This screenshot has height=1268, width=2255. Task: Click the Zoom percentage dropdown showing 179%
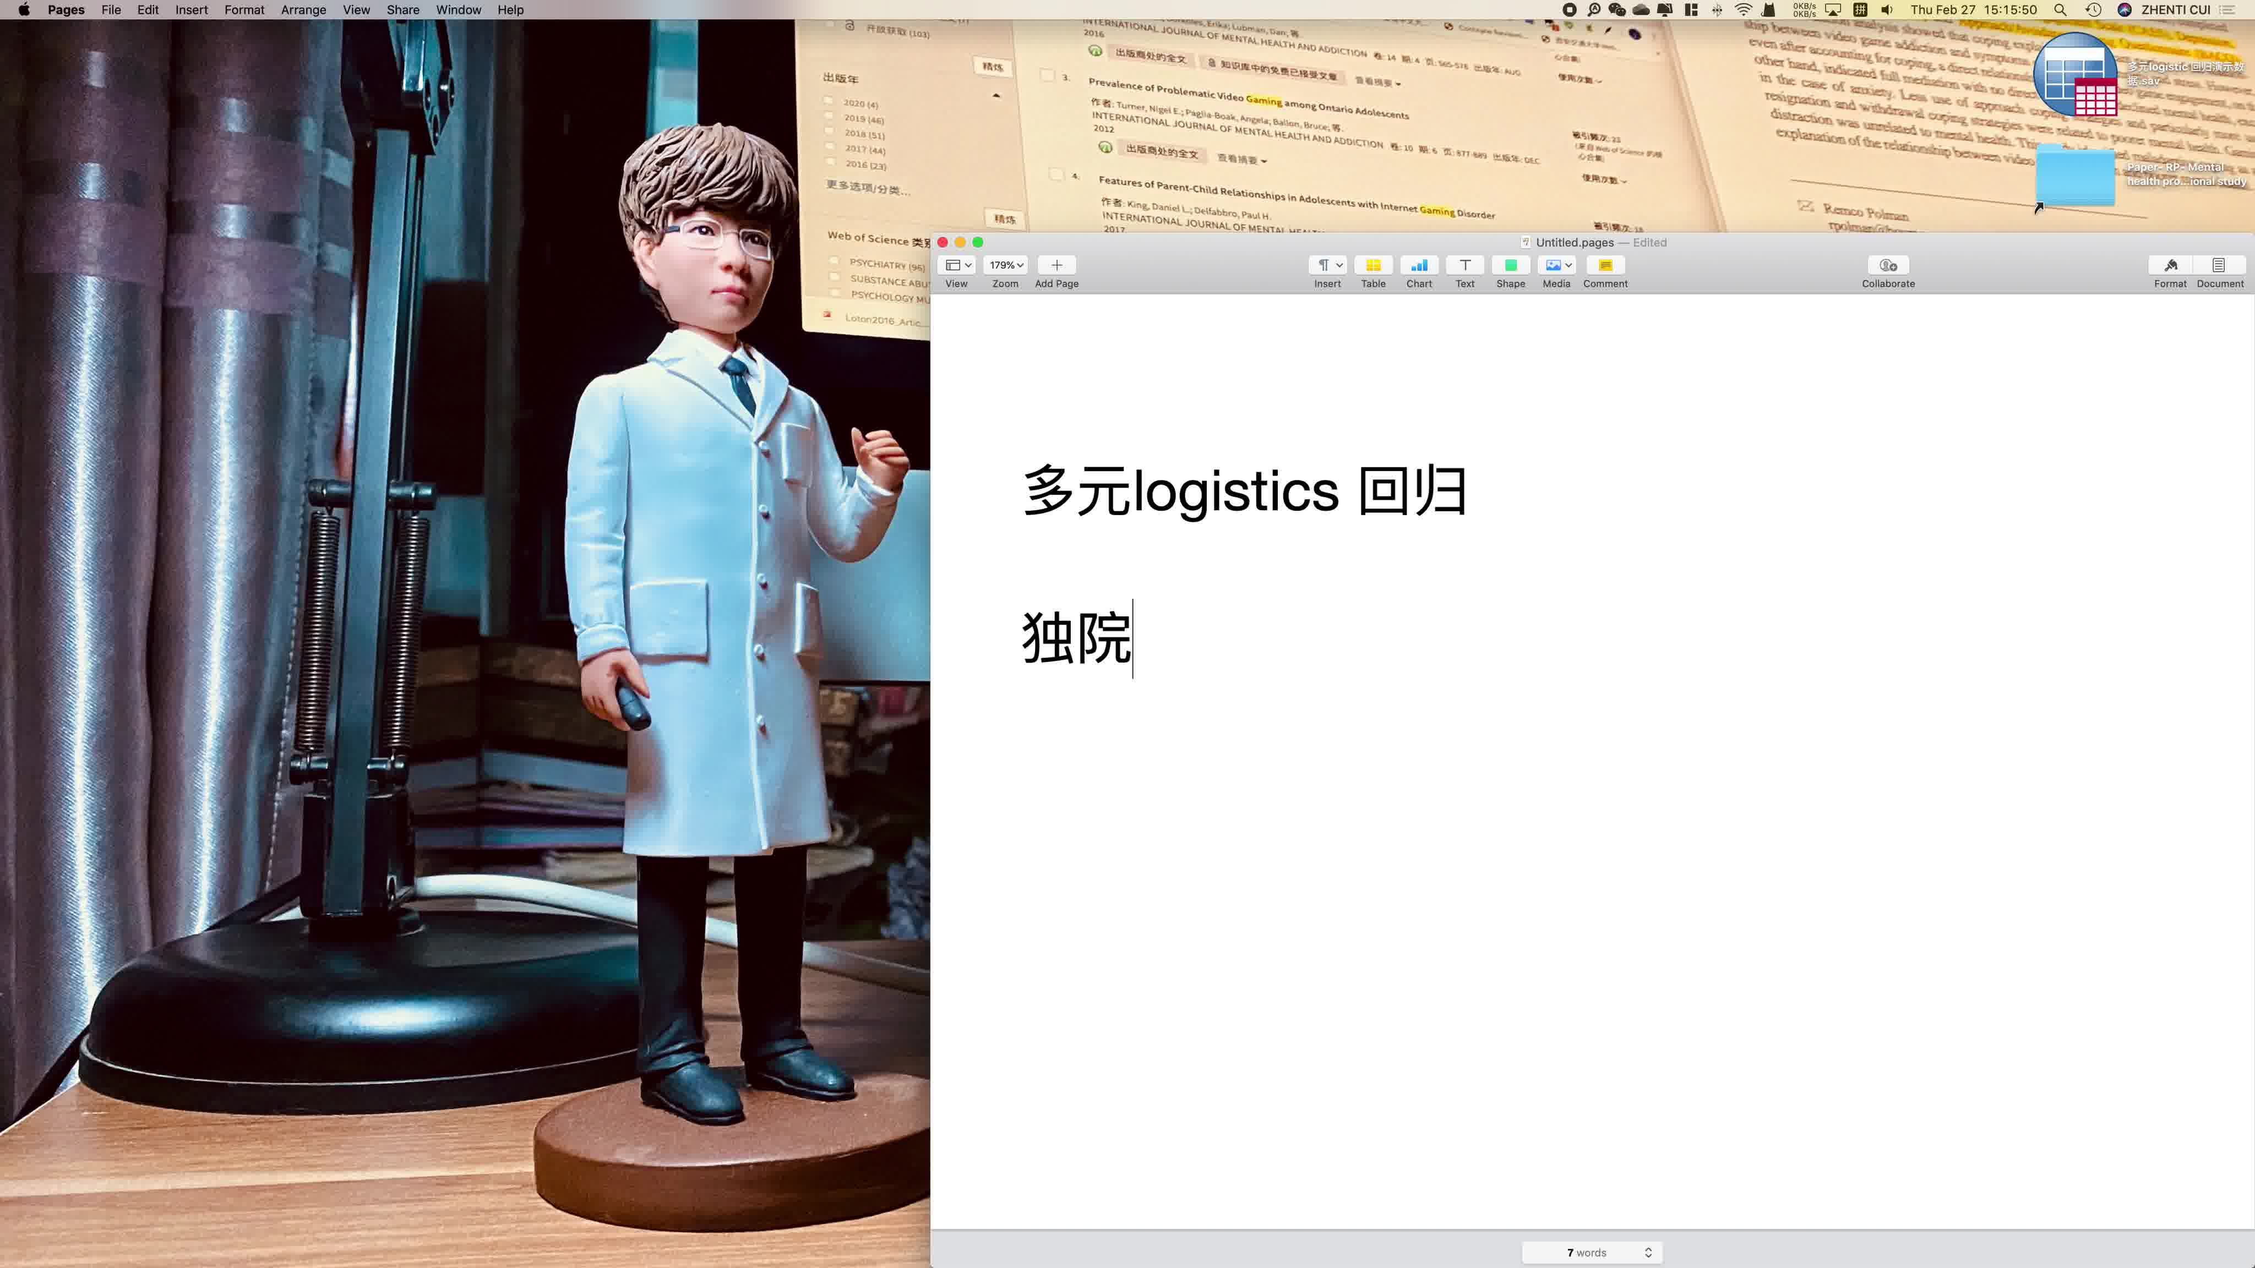tap(1005, 265)
